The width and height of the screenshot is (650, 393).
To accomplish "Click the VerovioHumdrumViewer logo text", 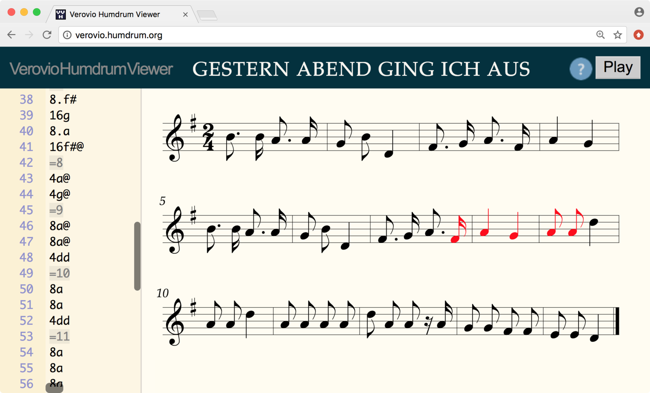I will 91,69.
